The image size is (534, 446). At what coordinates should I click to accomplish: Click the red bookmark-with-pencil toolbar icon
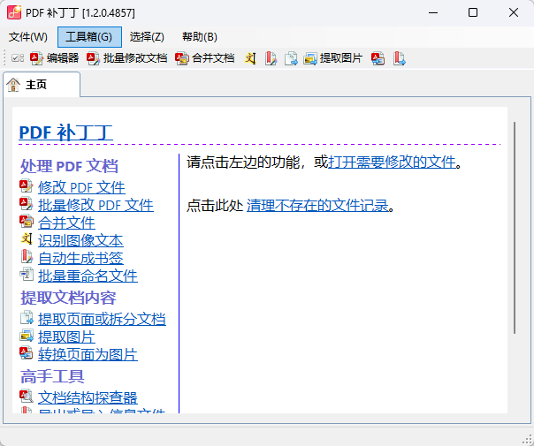point(271,58)
